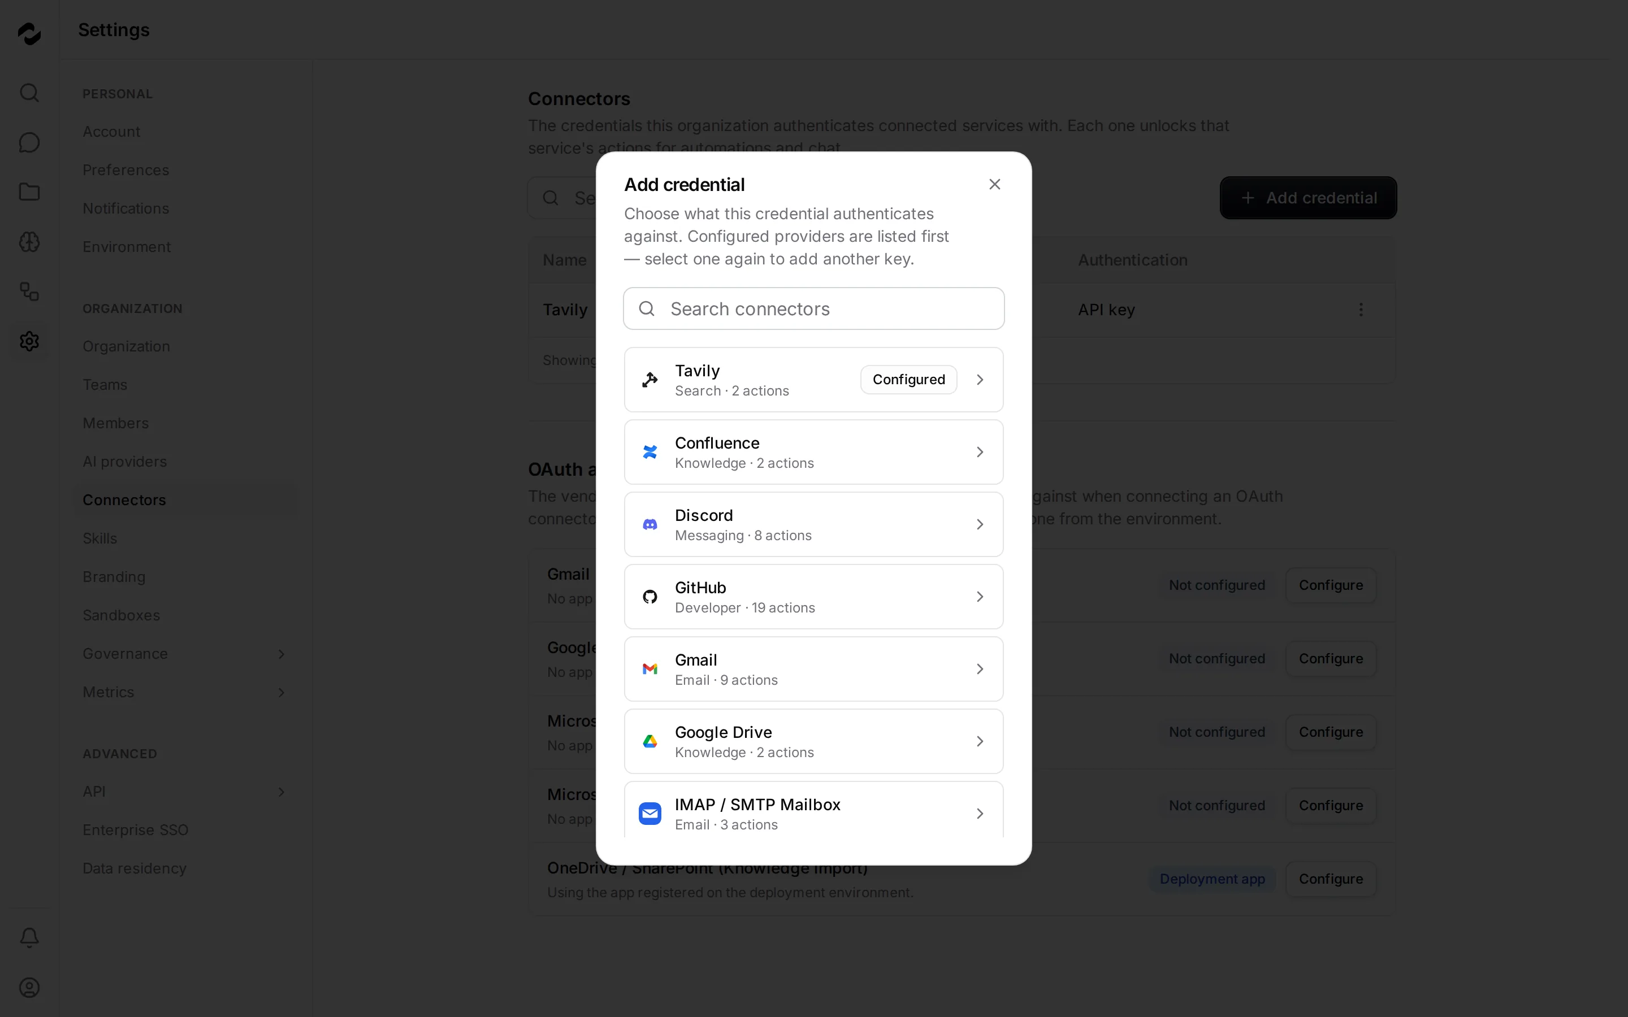This screenshot has height=1017, width=1628.
Task: Expand the Metrics submenu
Action: click(x=281, y=692)
